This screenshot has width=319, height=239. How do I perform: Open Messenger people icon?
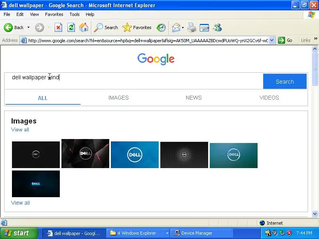(217, 27)
